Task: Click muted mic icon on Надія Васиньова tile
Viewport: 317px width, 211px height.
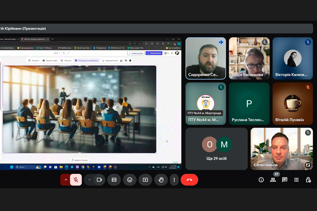Action: click(265, 42)
